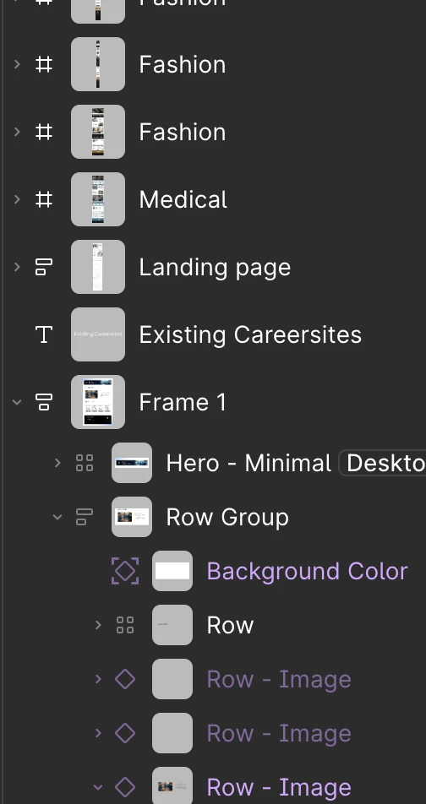Select the Background Color layer
The image size is (426, 804).
coord(308,571)
